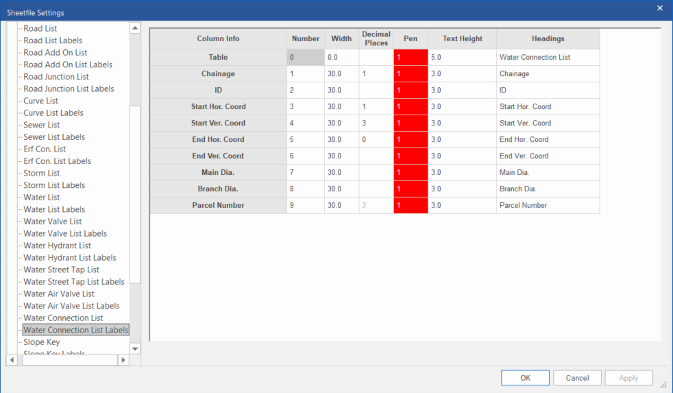Select Water Connection List tree item

63,318
